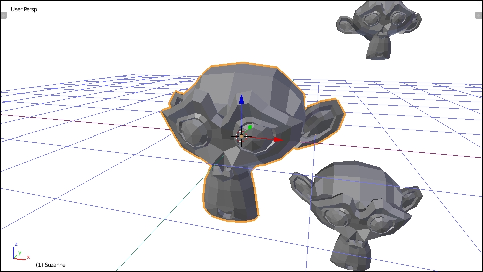The image size is (483, 272).
Task: Click the "User Persp" view label
Action: click(24, 9)
